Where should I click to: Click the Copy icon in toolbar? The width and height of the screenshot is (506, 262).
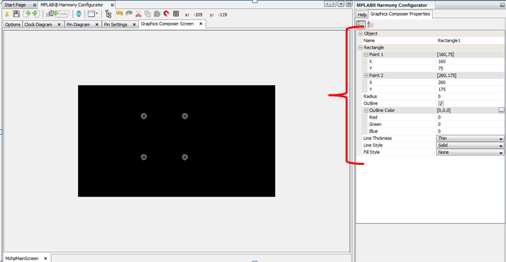[x=148, y=14]
